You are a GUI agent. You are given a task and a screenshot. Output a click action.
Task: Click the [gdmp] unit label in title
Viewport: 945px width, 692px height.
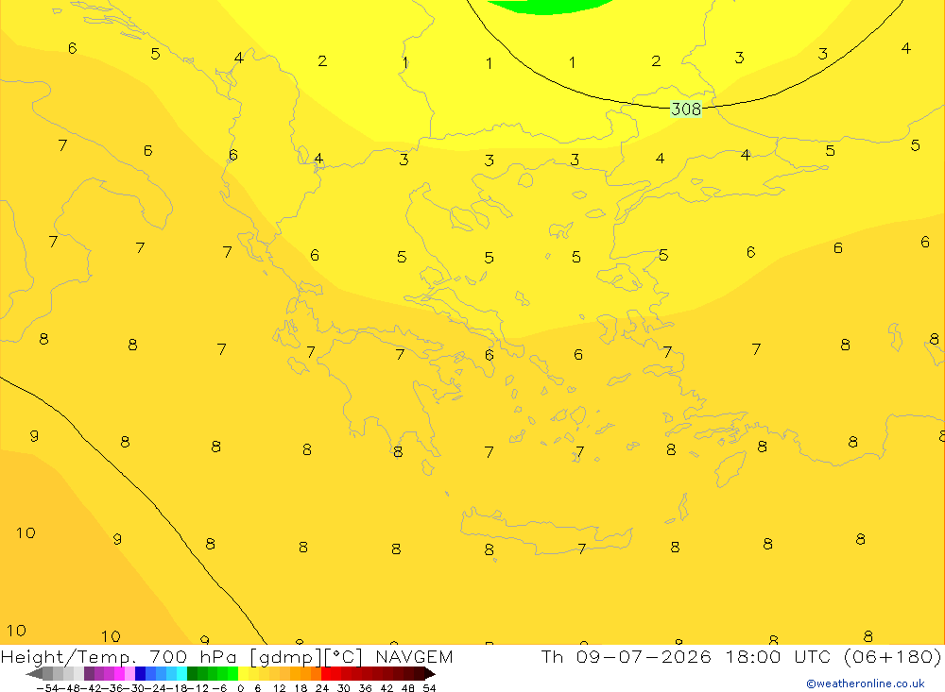285,657
